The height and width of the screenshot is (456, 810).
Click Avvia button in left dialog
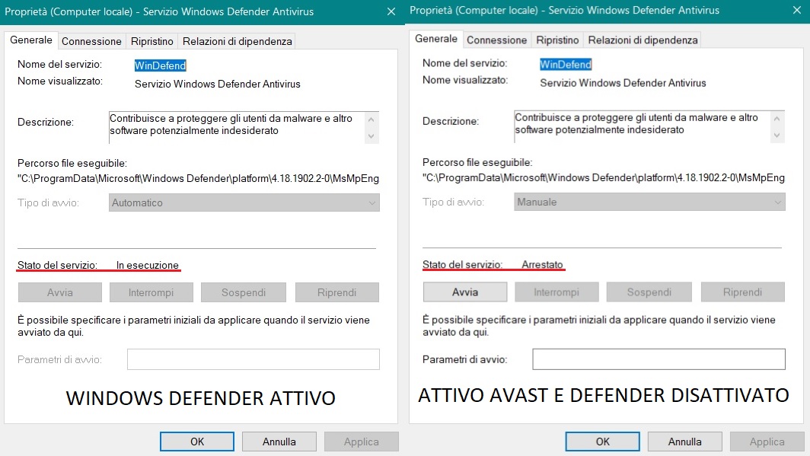pyautogui.click(x=60, y=292)
